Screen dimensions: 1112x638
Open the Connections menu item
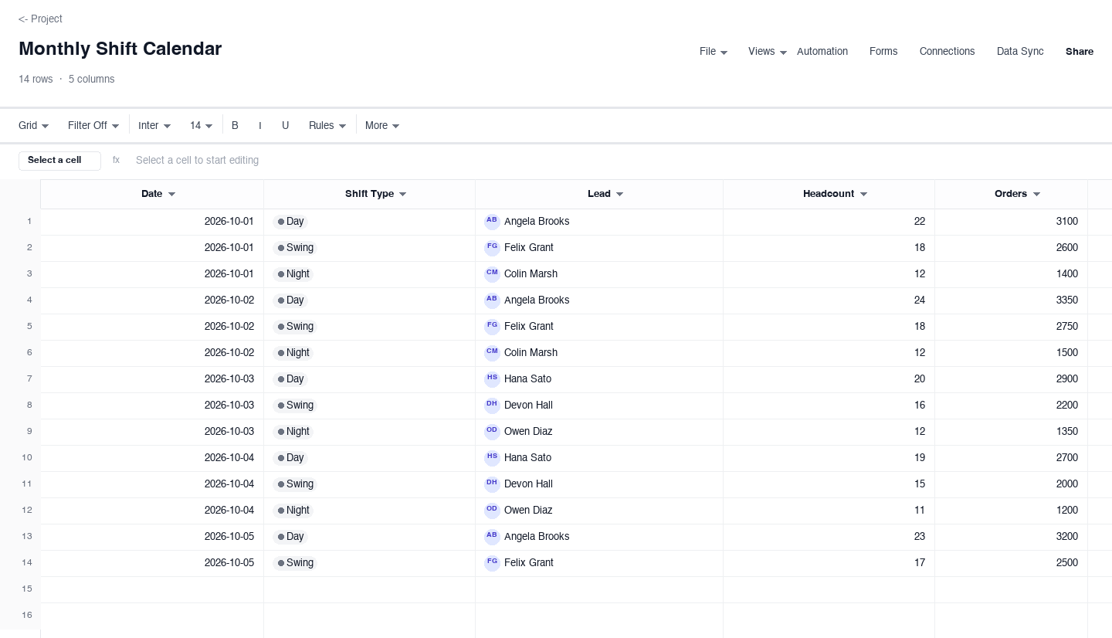[x=947, y=51]
